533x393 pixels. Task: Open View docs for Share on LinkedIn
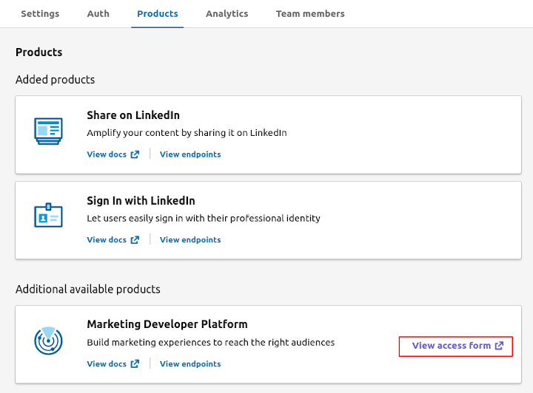(107, 154)
